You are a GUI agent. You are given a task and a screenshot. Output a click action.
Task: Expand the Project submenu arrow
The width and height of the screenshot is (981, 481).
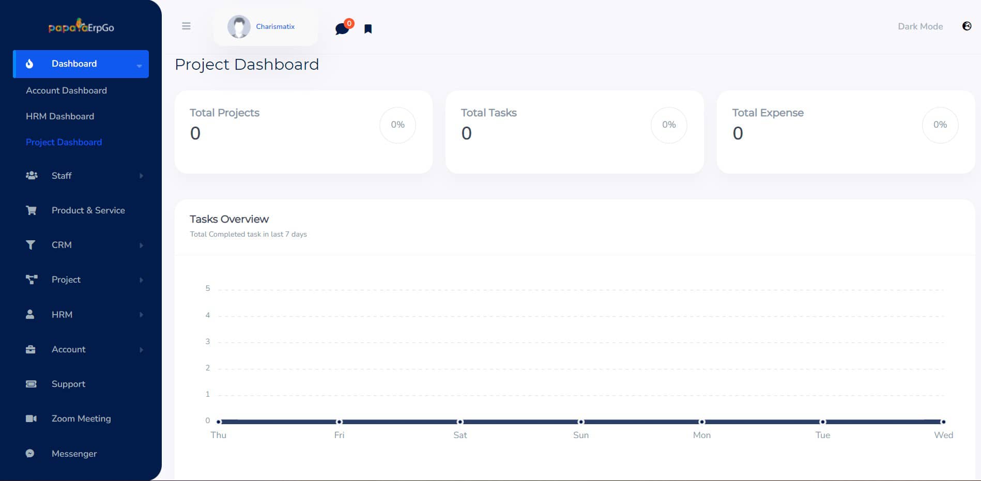point(141,280)
